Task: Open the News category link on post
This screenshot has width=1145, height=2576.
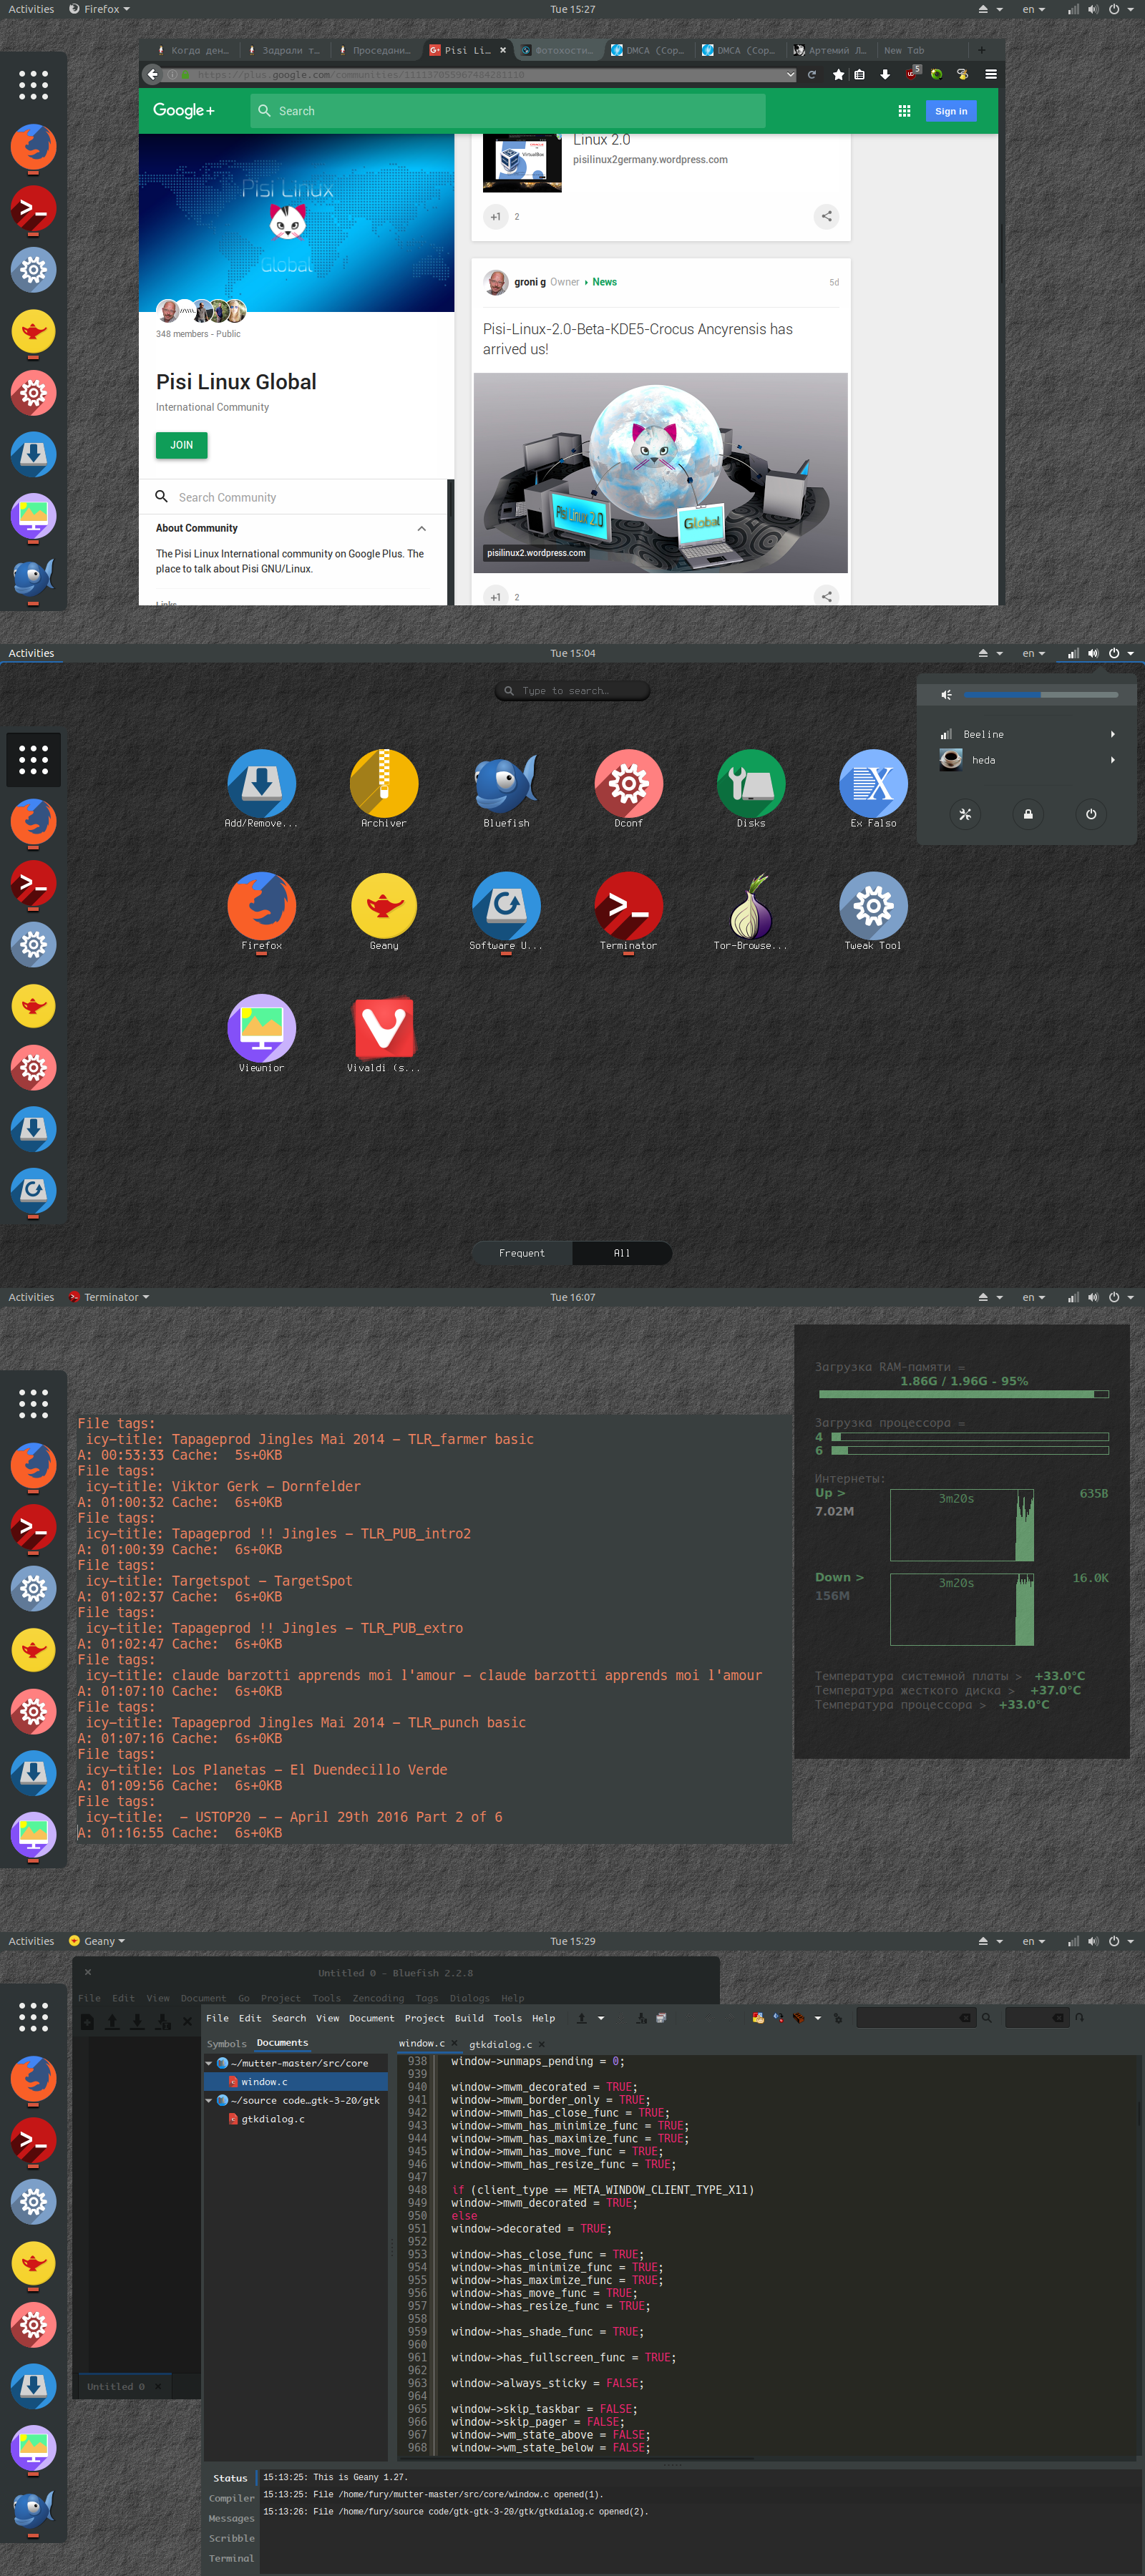Action: (x=604, y=282)
